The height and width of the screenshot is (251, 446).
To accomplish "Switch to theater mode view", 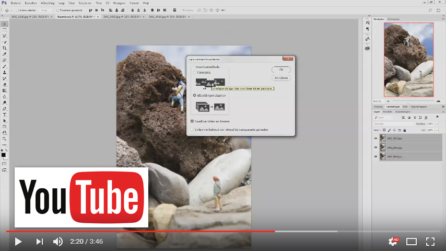I will coord(412,241).
